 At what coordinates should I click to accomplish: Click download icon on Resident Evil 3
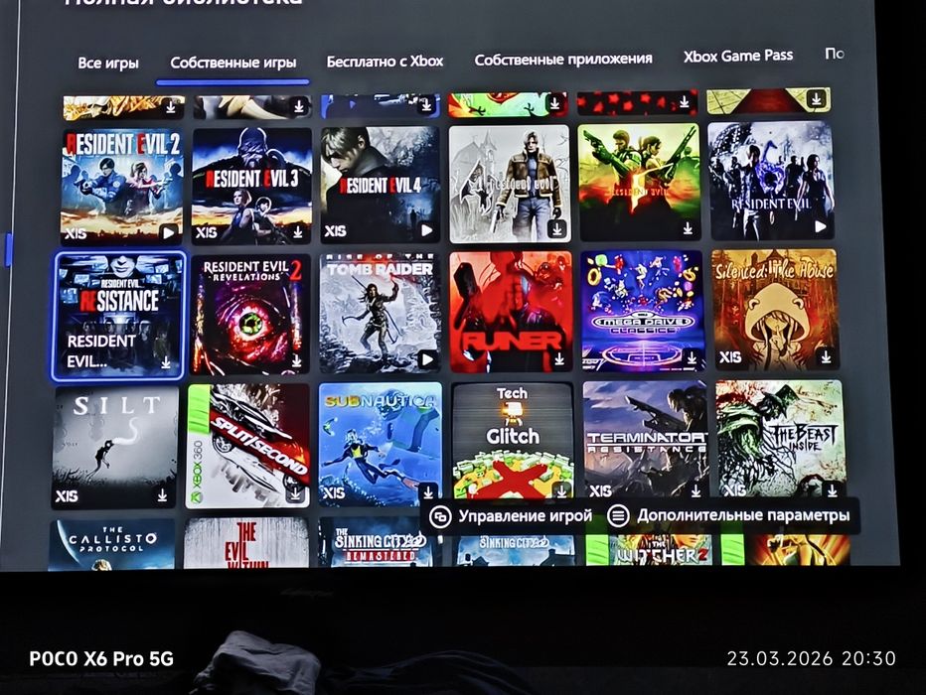tap(298, 232)
